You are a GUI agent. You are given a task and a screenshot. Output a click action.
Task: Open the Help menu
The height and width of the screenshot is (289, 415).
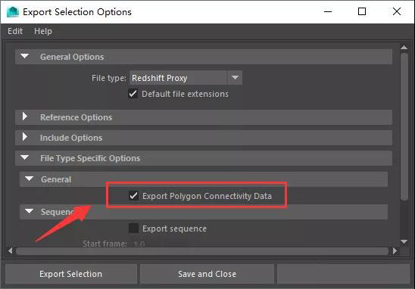[43, 31]
